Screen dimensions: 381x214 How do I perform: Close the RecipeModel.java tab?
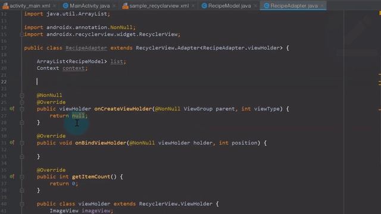(255, 5)
